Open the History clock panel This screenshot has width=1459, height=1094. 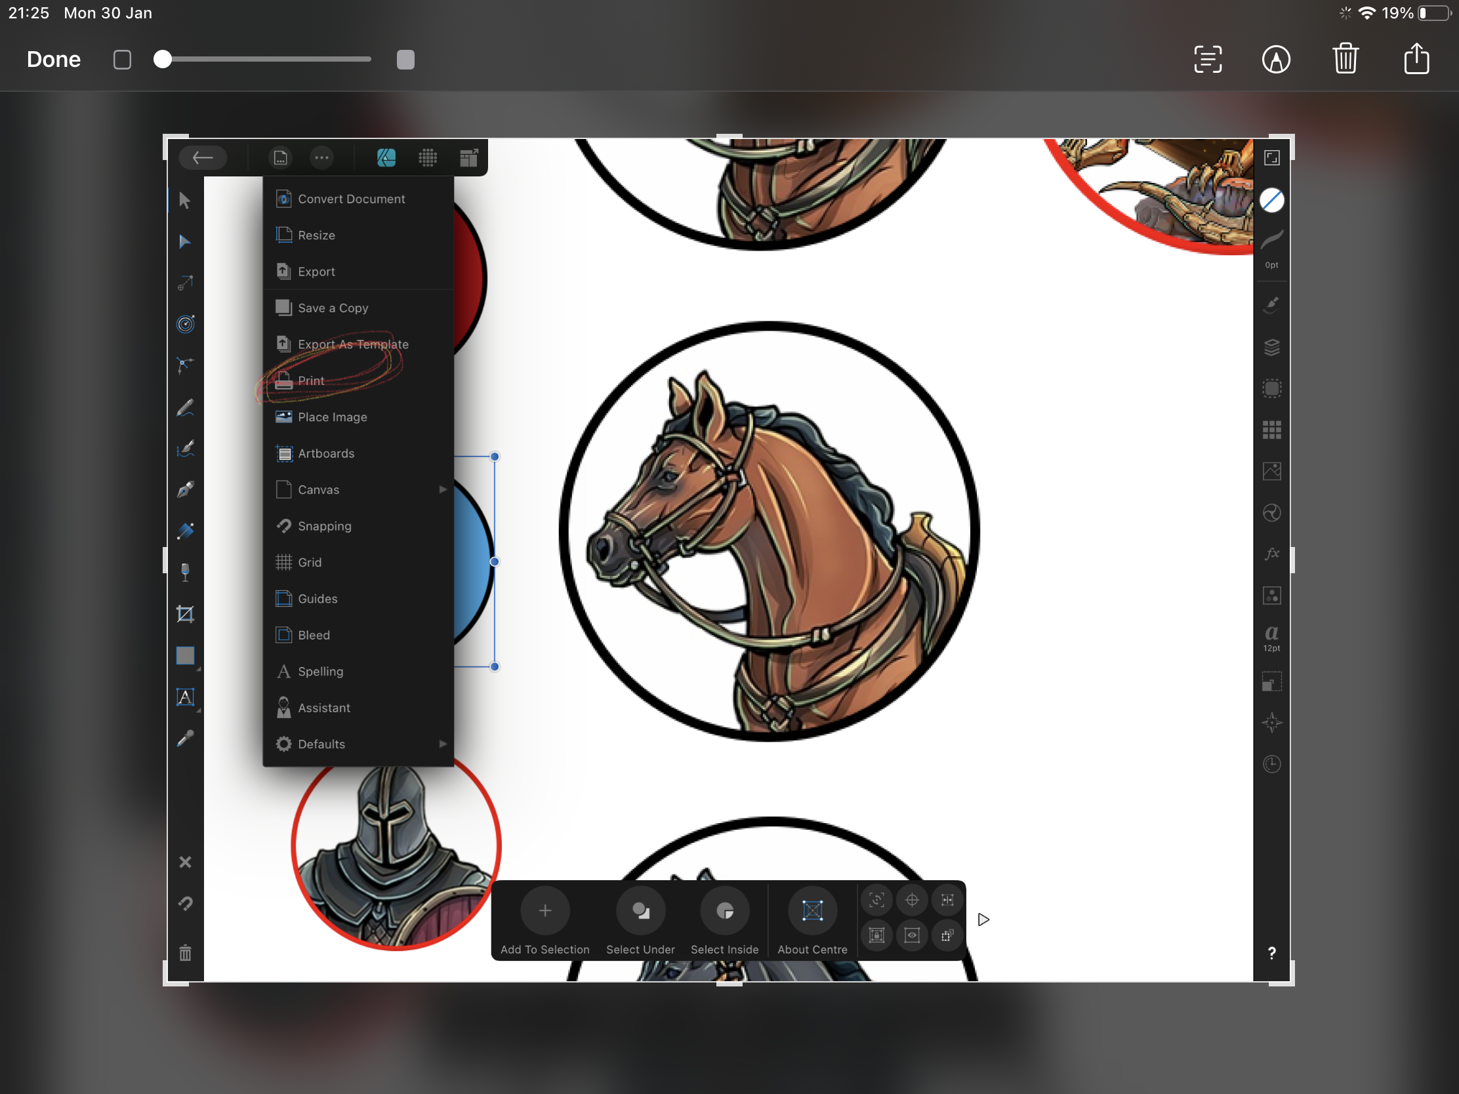[x=1271, y=764]
